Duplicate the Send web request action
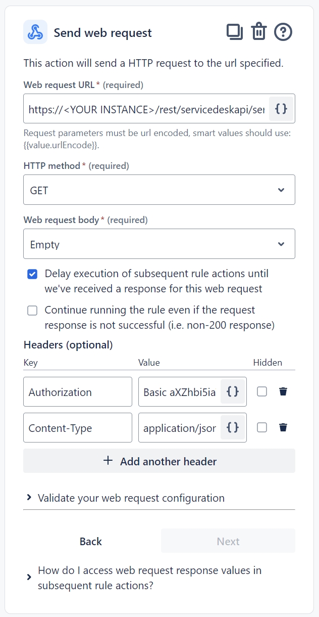This screenshot has height=617, width=319. click(233, 31)
